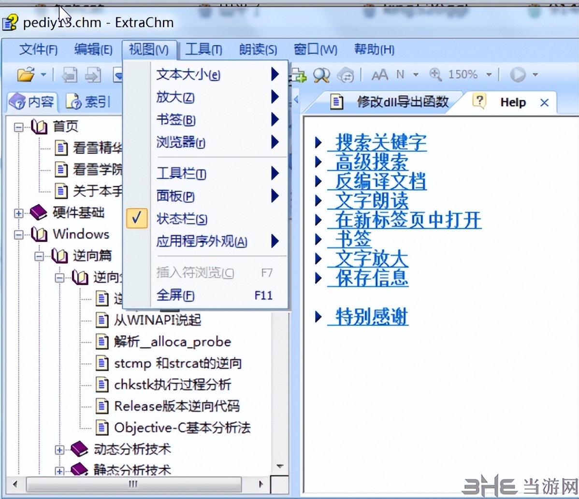Screen dimensions: 579x499
Task: Click page icon beside Objective-C基本分析法
Action: tap(102, 428)
